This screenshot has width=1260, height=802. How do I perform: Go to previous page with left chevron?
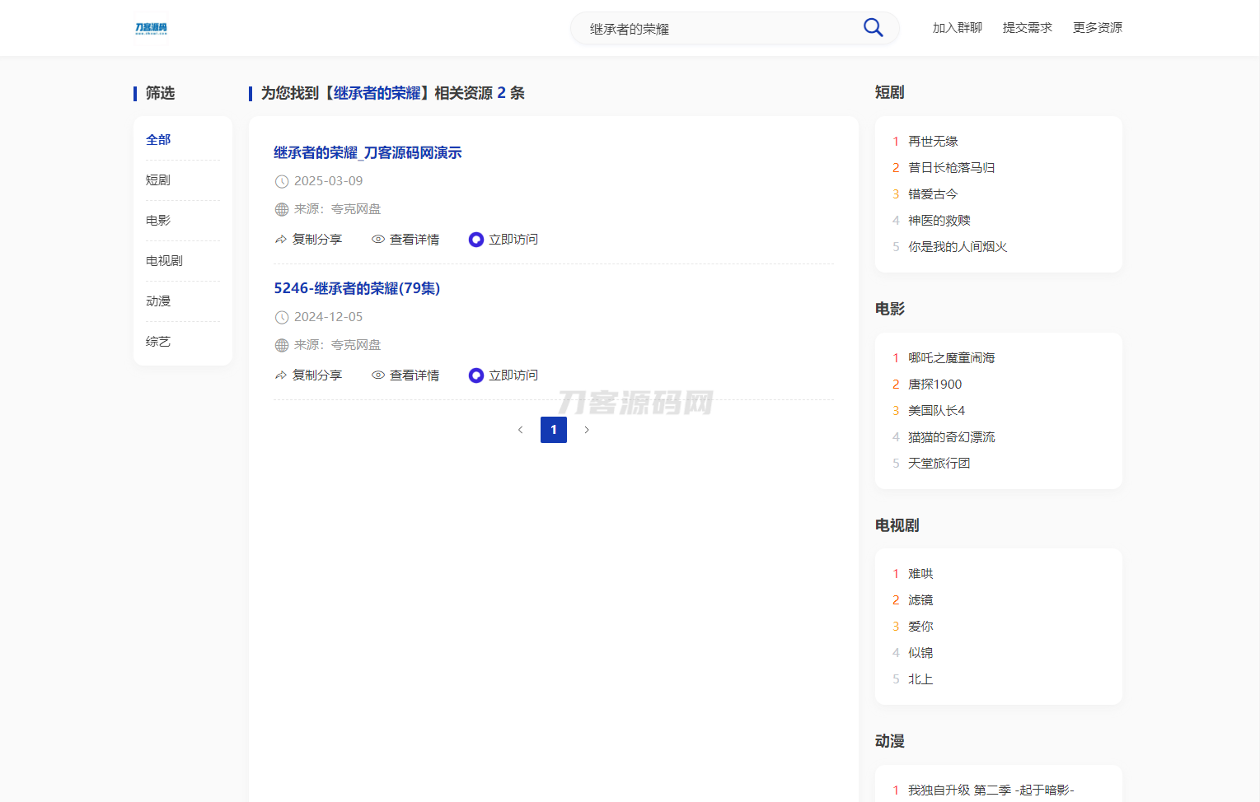pos(520,430)
